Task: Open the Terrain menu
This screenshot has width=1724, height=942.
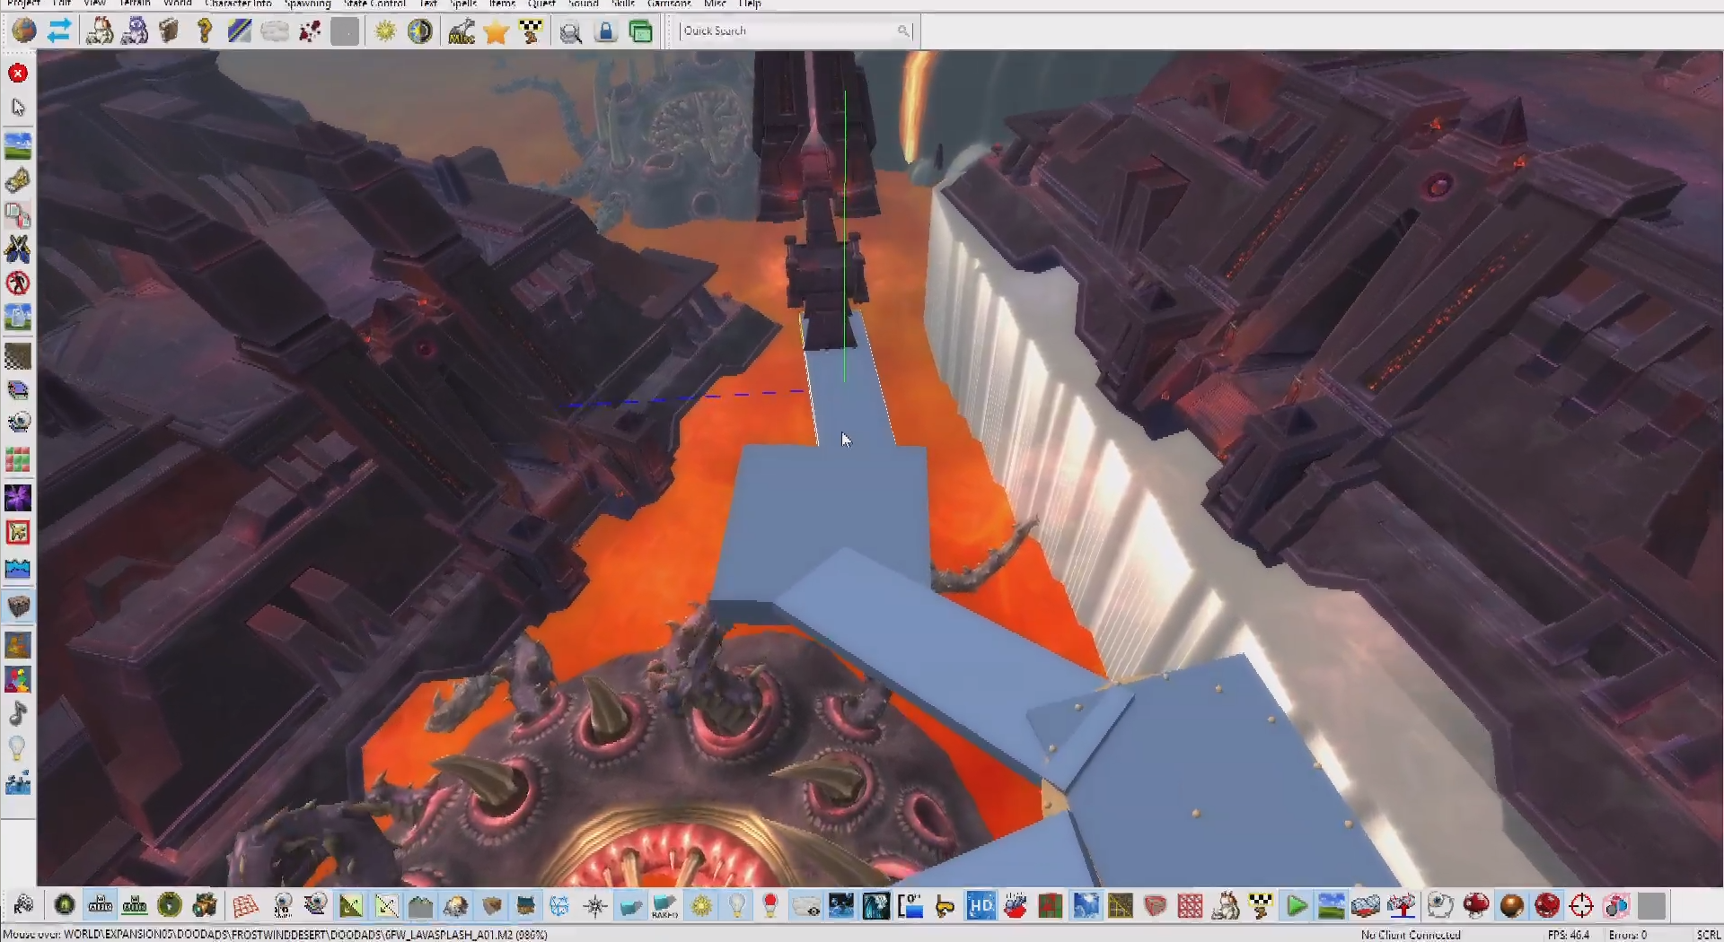Action: (x=135, y=4)
